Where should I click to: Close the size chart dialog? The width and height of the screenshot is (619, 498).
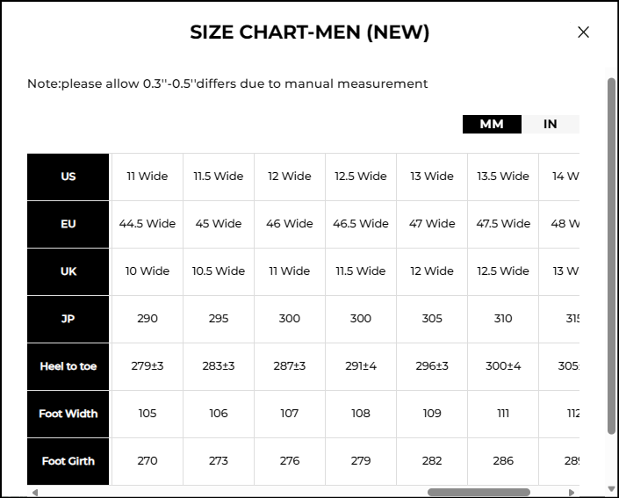click(x=583, y=32)
